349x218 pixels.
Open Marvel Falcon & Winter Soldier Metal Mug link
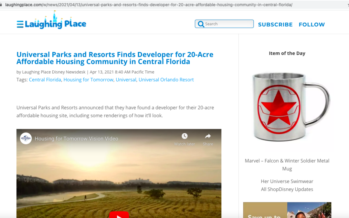coord(287,165)
